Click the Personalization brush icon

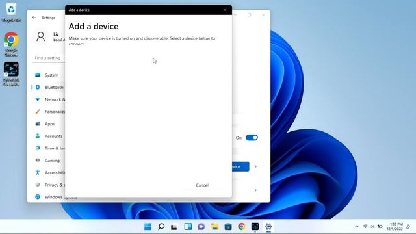coord(38,112)
